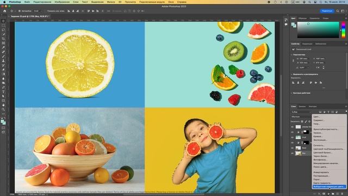Screen dimensions: 348x196
Task: Delete layer with trash icon
Action: point(342,194)
